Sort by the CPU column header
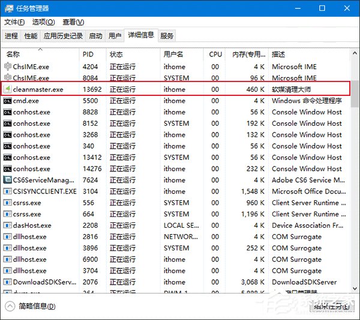 [x=214, y=54]
